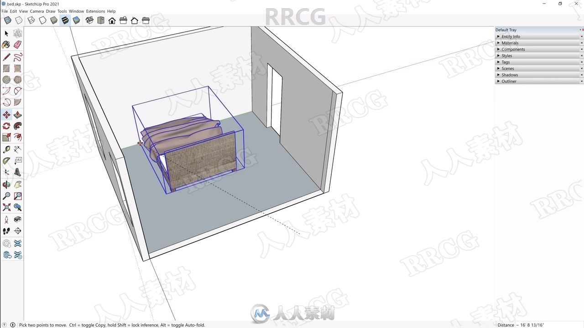Choose the Rotate tool
This screenshot has width=584, height=328.
(x=6, y=126)
